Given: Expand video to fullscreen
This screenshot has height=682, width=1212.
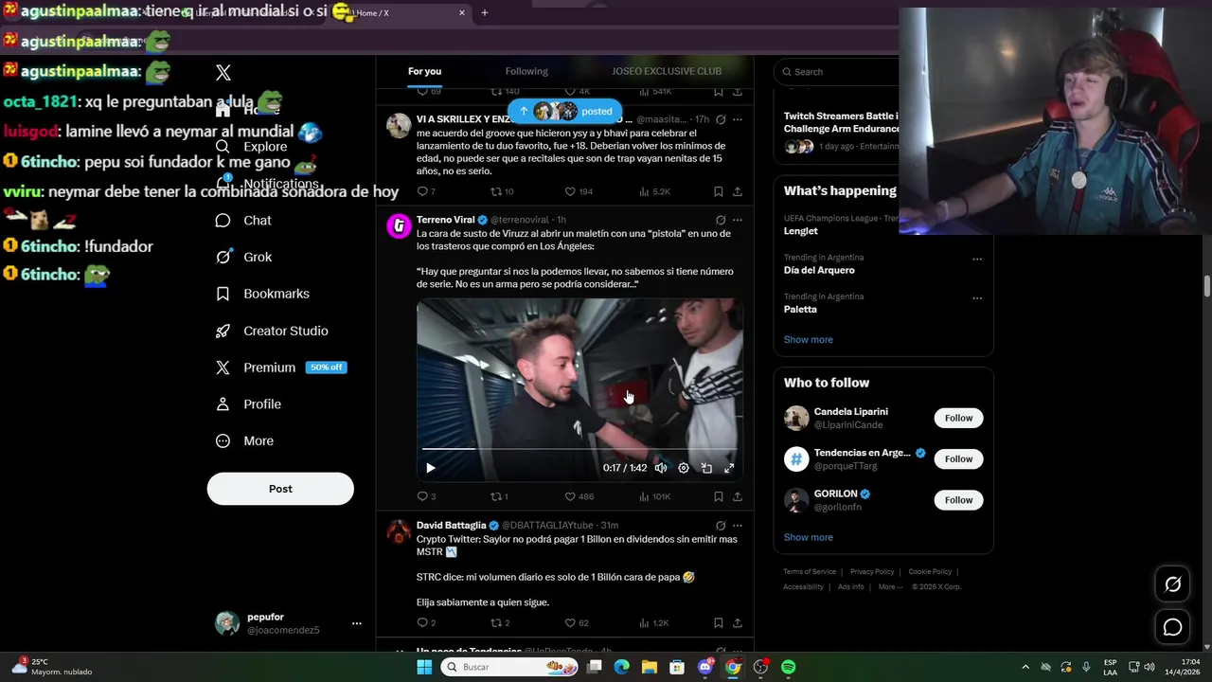Looking at the screenshot, I should click(x=729, y=468).
